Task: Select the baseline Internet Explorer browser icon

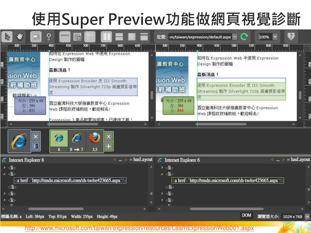Action: tap(19, 141)
